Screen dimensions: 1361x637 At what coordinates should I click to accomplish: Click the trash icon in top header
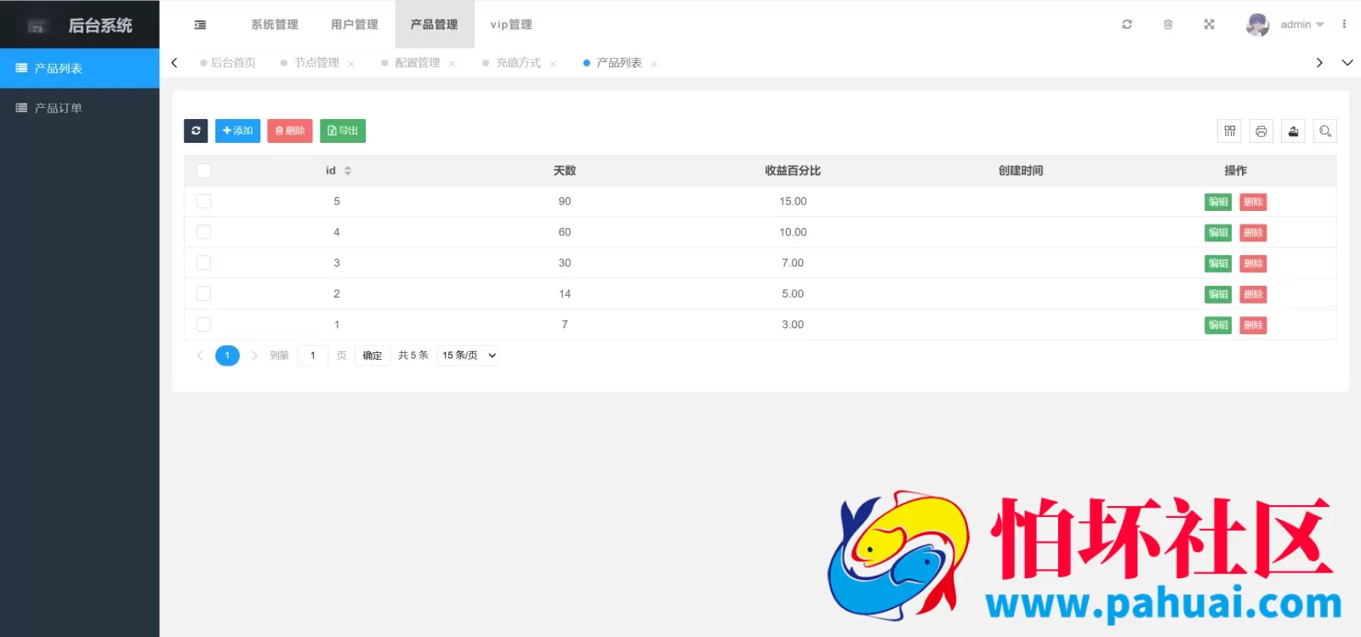[x=1168, y=25]
